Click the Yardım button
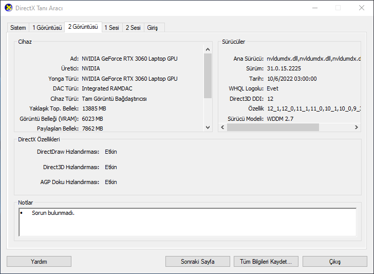Viewport: 374px width, 274px height. point(39,262)
